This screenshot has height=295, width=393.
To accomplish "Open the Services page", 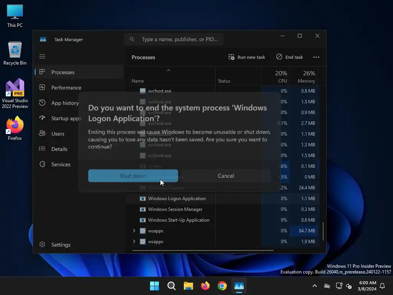I will [x=79, y=164].
